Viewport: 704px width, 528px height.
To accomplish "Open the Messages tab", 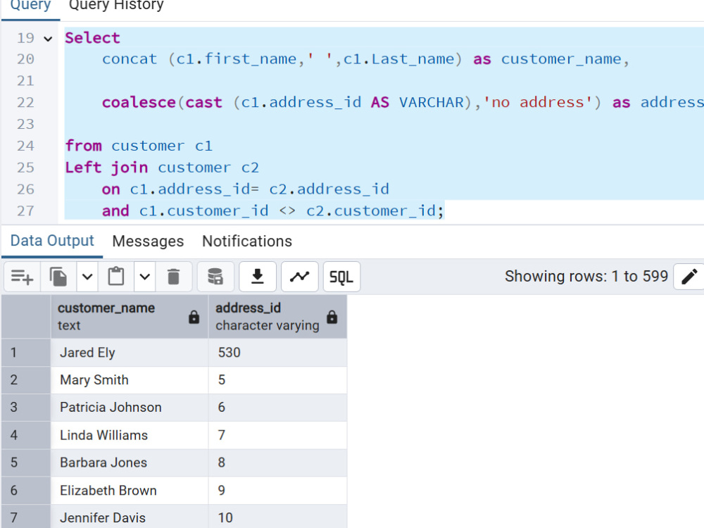I will (148, 241).
